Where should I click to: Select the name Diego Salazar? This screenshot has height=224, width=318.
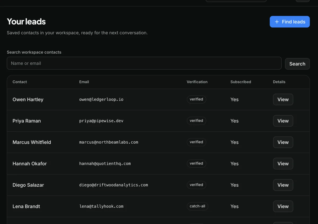point(28,185)
